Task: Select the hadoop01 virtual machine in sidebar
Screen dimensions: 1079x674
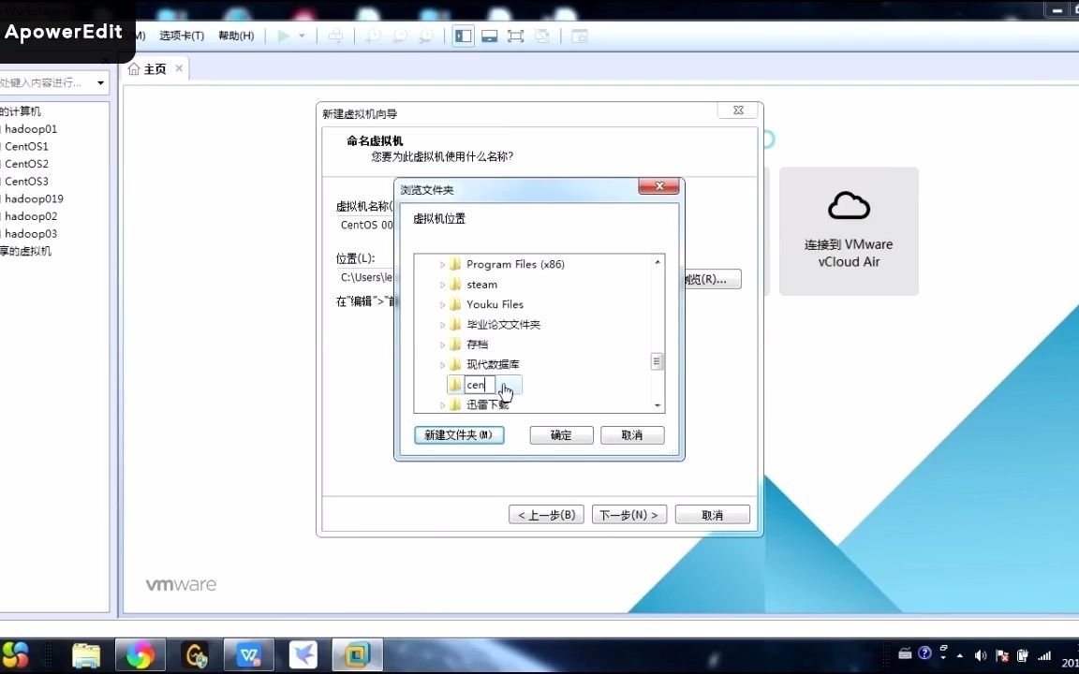Action: point(30,128)
